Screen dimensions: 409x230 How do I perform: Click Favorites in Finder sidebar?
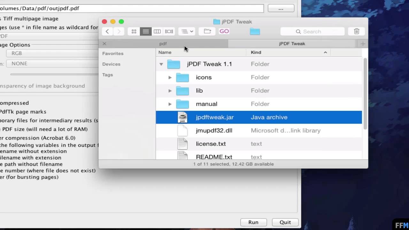coord(113,53)
